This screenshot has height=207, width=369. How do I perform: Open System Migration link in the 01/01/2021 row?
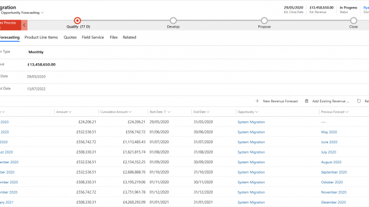251,202
